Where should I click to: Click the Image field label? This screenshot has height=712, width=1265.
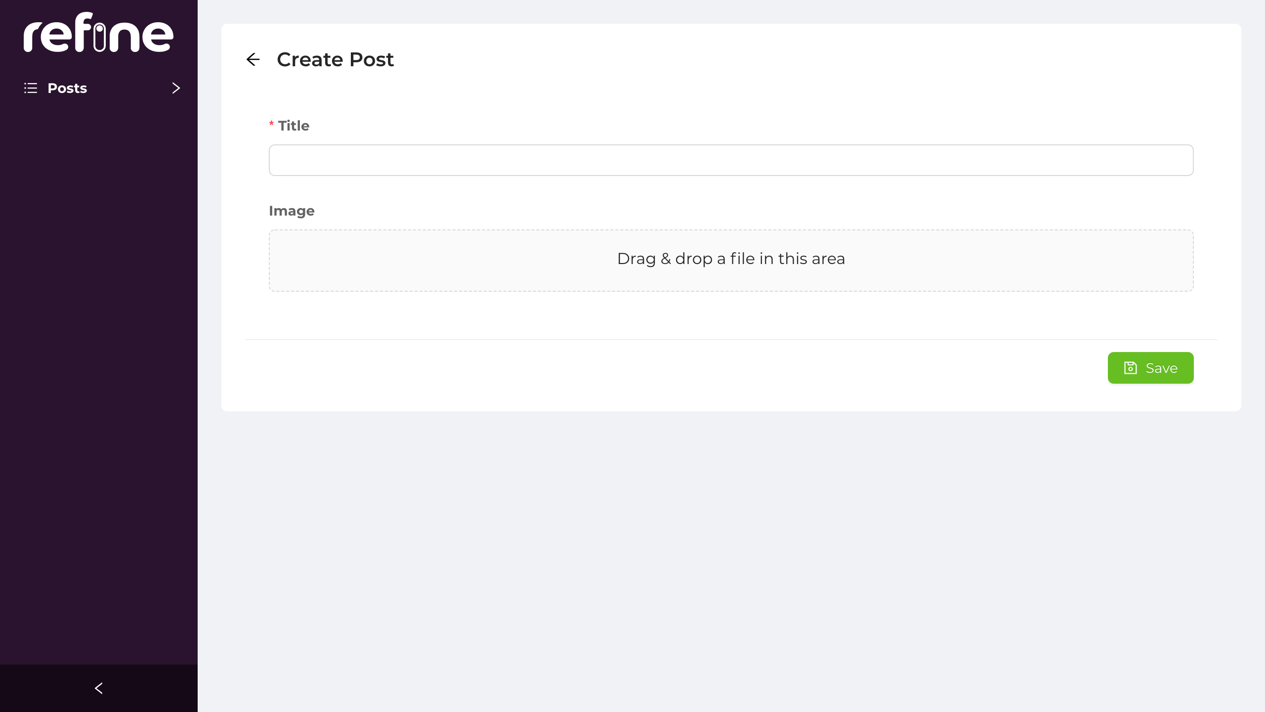(292, 210)
